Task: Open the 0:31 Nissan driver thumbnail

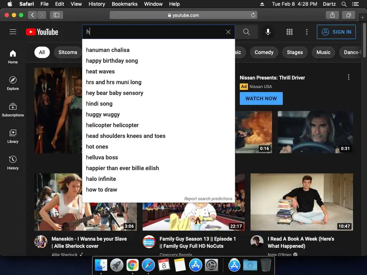Action: pyautogui.click(x=315, y=132)
